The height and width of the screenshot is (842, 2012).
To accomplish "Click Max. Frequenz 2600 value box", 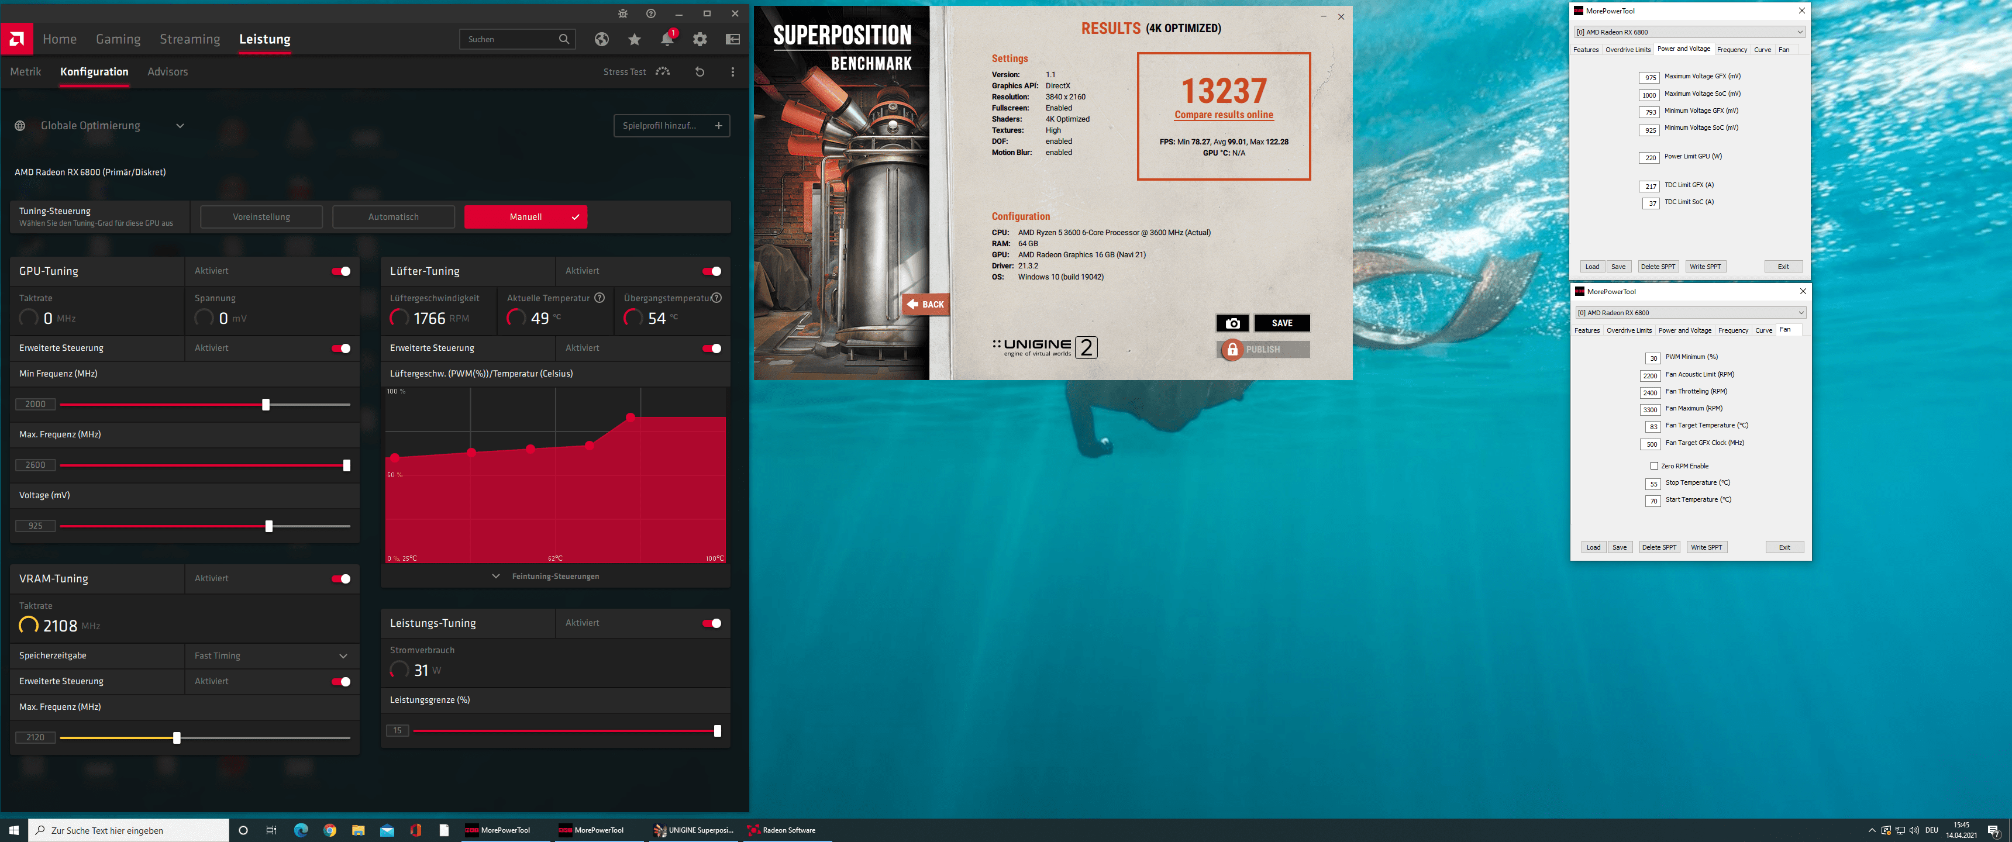I will [x=35, y=465].
